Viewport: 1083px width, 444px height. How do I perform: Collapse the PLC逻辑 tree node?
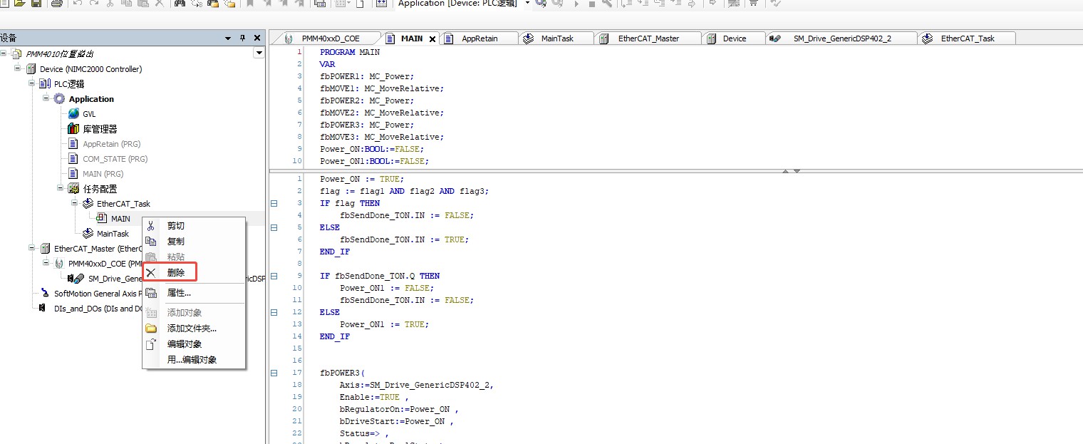[33, 84]
